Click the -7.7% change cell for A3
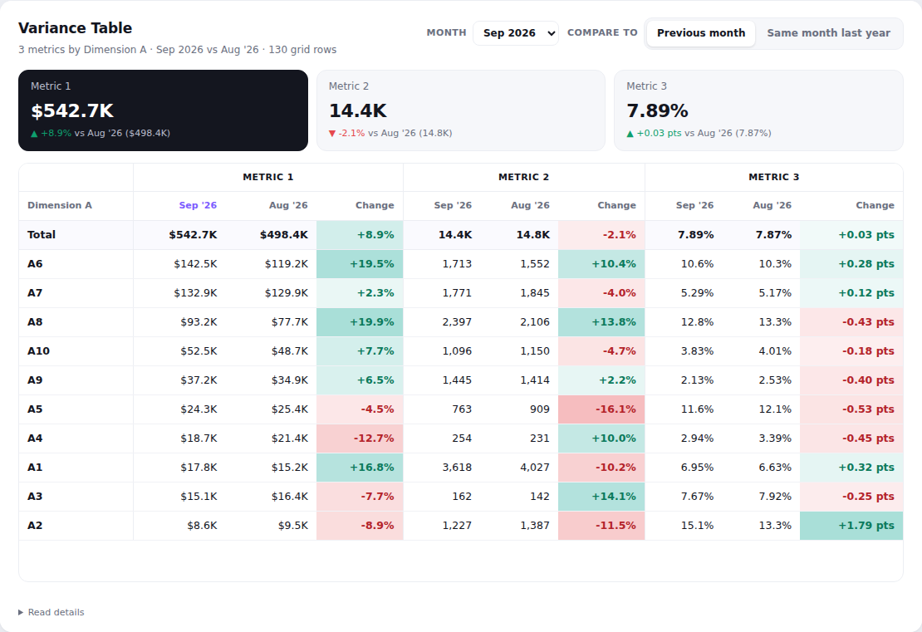 360,497
